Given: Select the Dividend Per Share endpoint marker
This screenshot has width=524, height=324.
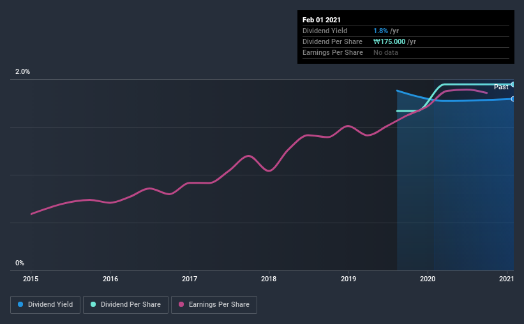Looking at the screenshot, I should (513, 84).
